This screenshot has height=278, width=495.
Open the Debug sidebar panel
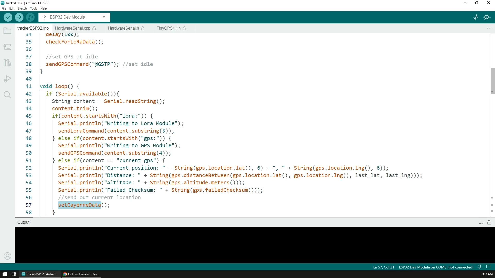7,79
